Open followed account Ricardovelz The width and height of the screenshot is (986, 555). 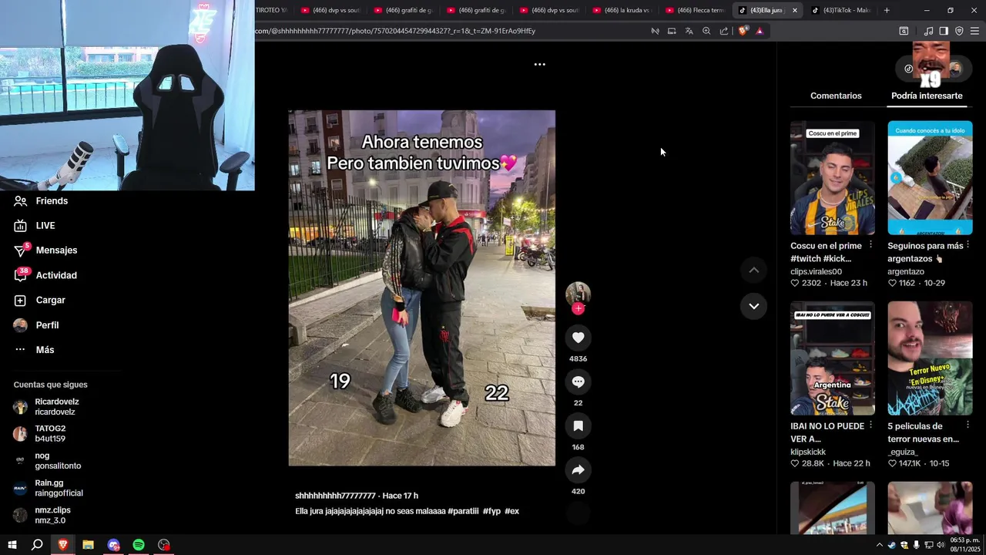pyautogui.click(x=48, y=407)
